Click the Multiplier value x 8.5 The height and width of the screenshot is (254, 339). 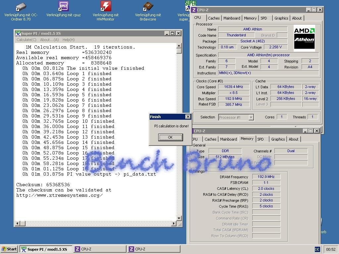(233, 93)
